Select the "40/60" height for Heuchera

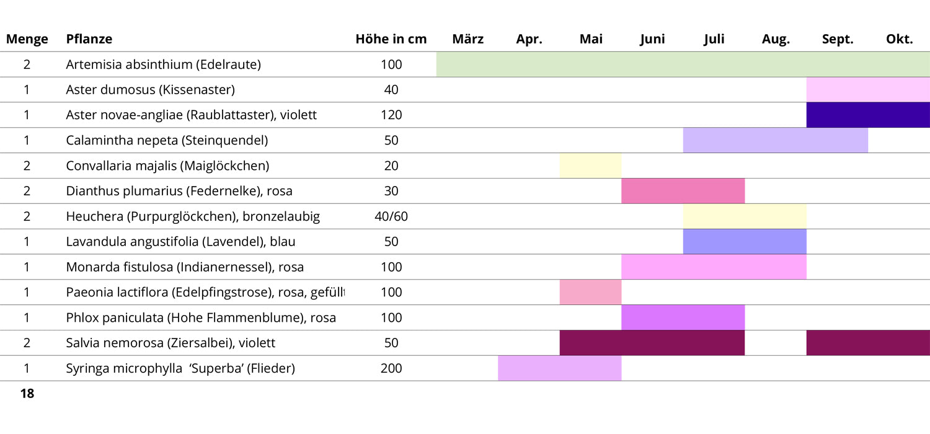391,216
